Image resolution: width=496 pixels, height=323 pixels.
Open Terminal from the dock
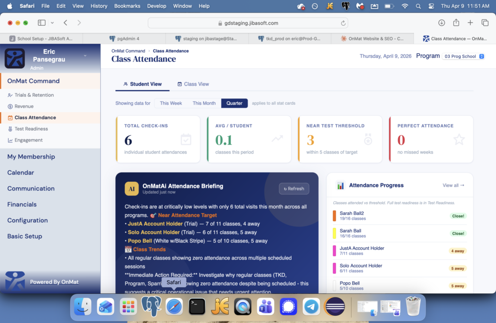coord(197,307)
